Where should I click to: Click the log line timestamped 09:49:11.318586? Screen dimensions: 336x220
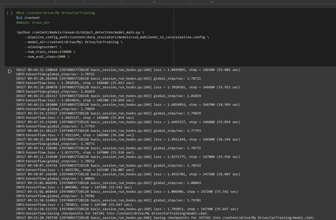[108, 148]
